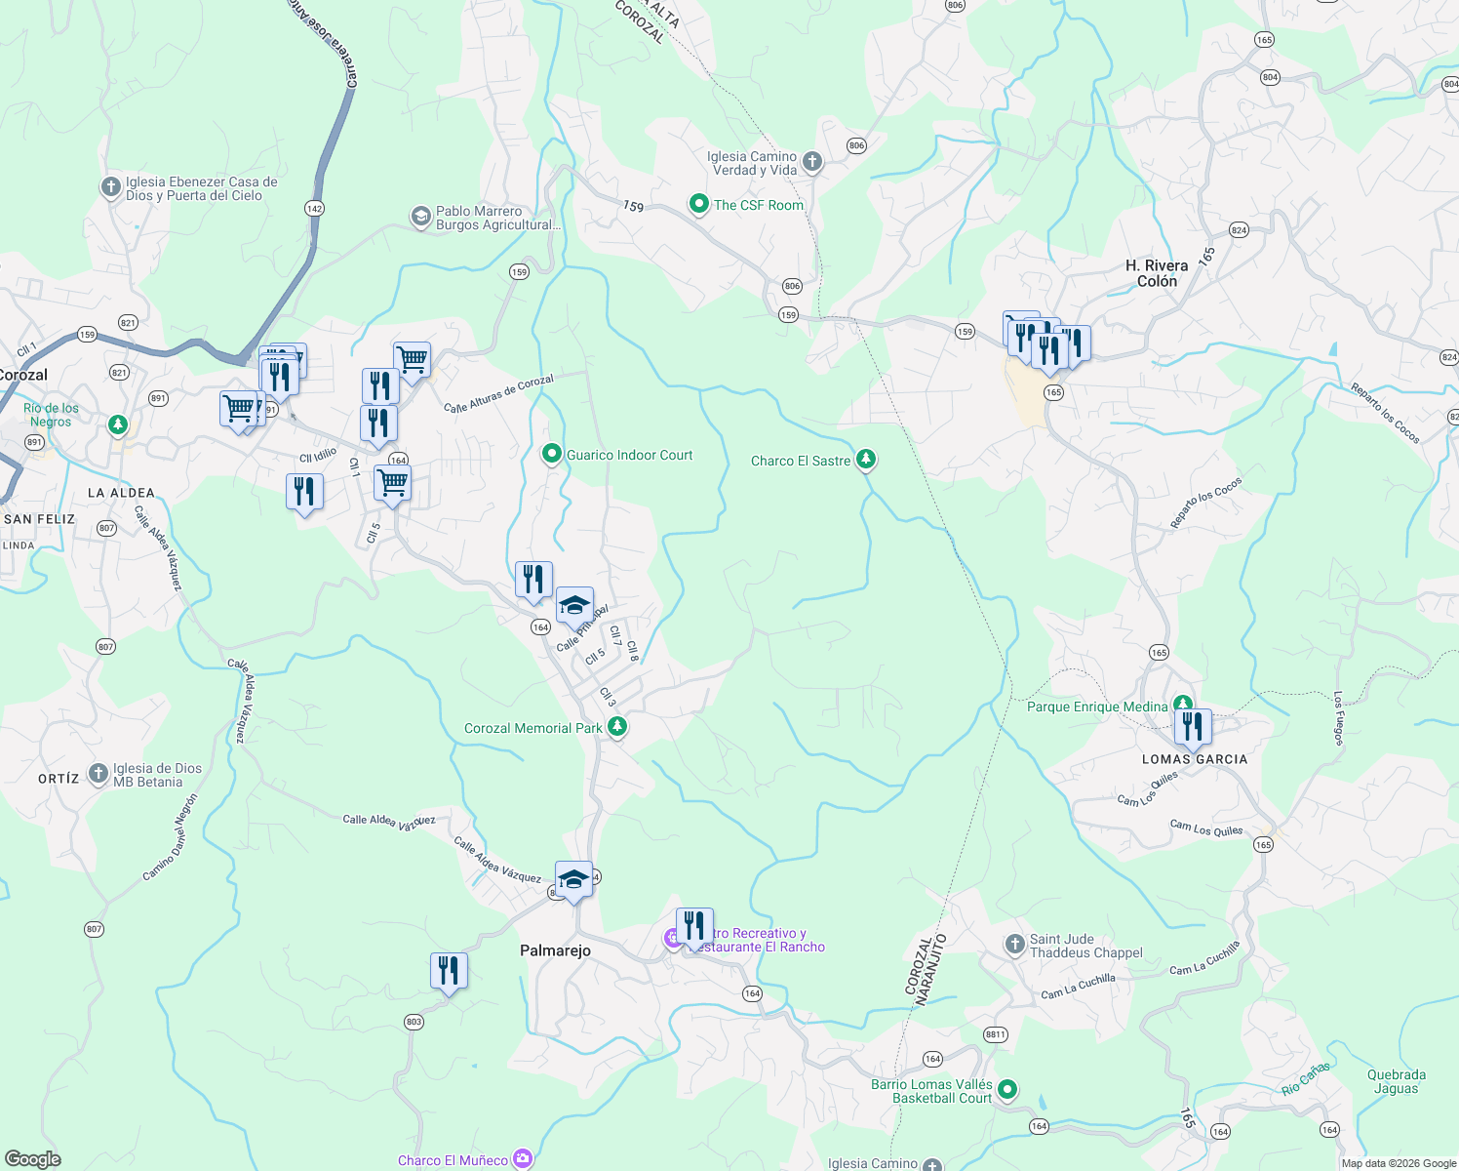Select the restaurant marker above Calle Principal
The height and width of the screenshot is (1171, 1459).
pos(533,582)
